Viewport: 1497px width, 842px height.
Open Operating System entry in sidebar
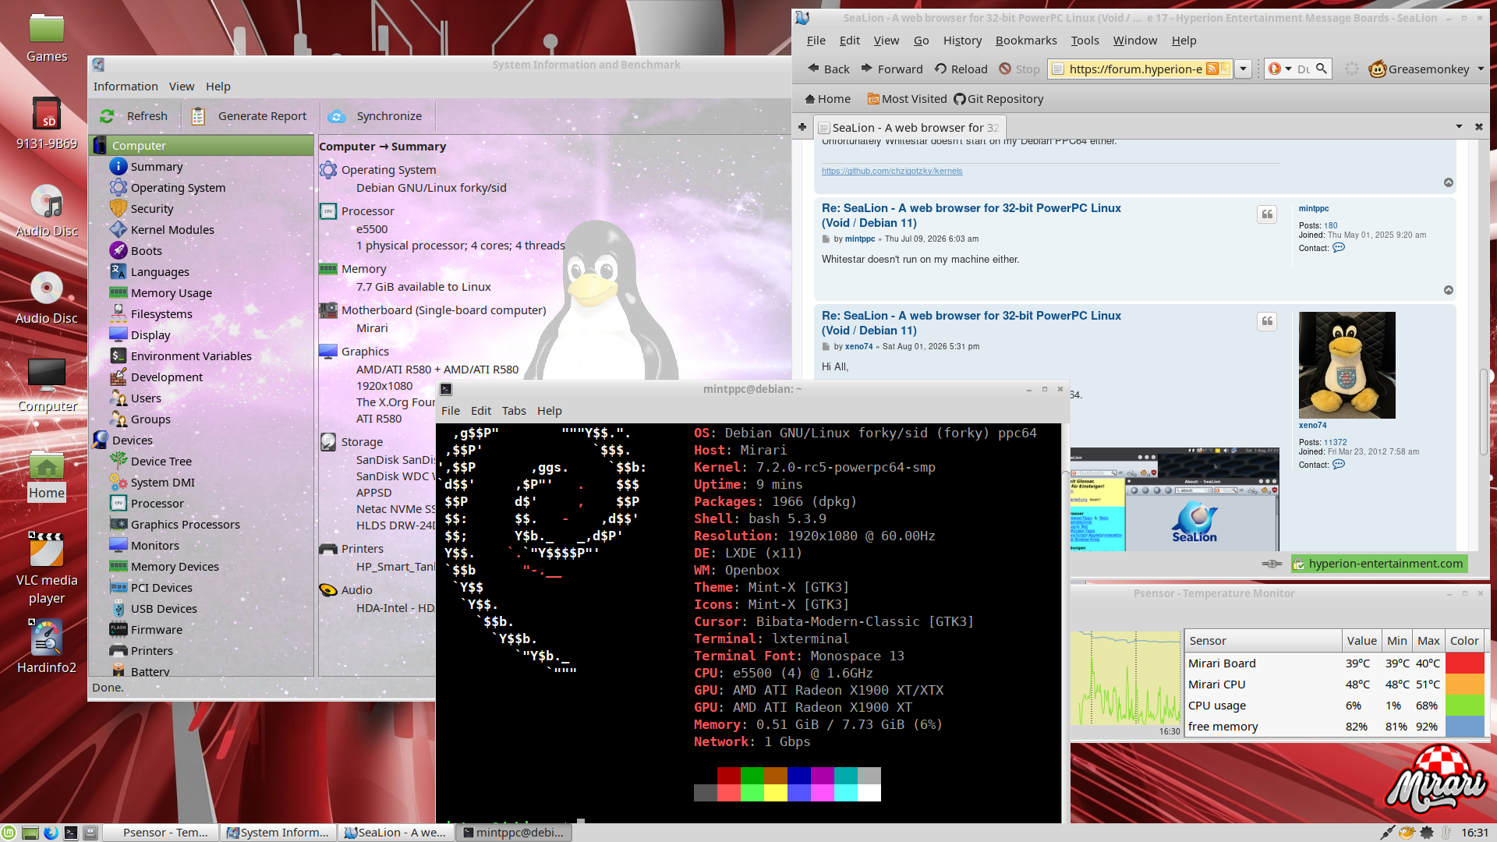[178, 188]
